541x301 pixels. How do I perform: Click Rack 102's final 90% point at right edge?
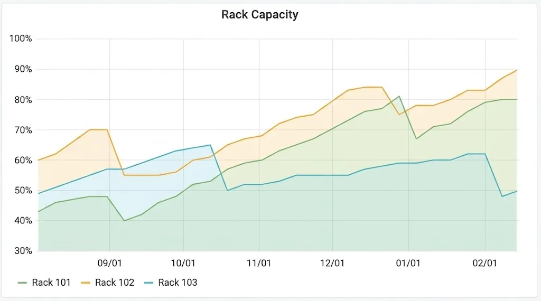click(x=516, y=70)
